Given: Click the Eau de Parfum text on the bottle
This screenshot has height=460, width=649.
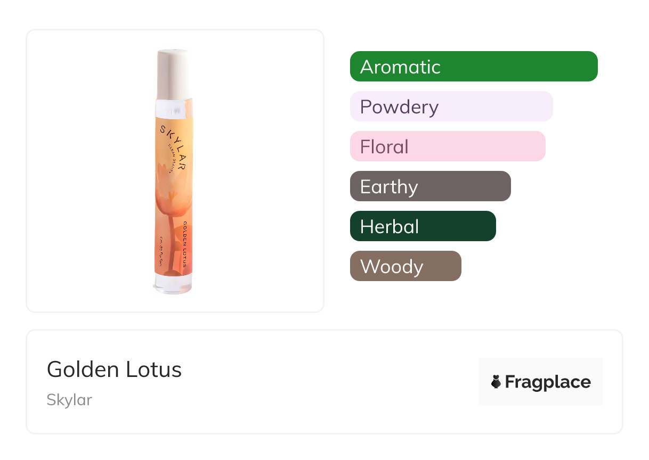Looking at the screenshot, I should (x=160, y=252).
